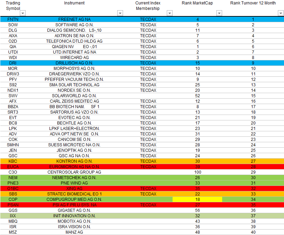Screen dimensions: 284x235
Task: Select the BECHTLE AG O.N. cell
Action: (75, 123)
